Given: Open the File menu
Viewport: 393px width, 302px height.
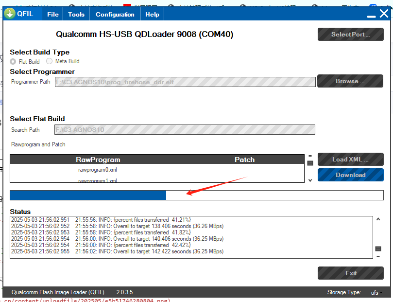Looking at the screenshot, I should 53,14.
